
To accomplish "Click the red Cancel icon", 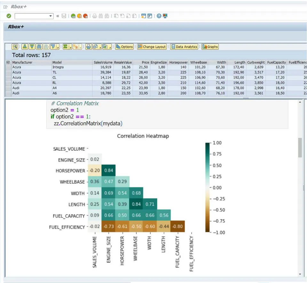I will (x=85, y=16).
